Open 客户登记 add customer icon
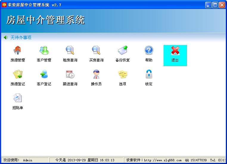The width and height of the screenshot is (227, 164). (44, 74)
